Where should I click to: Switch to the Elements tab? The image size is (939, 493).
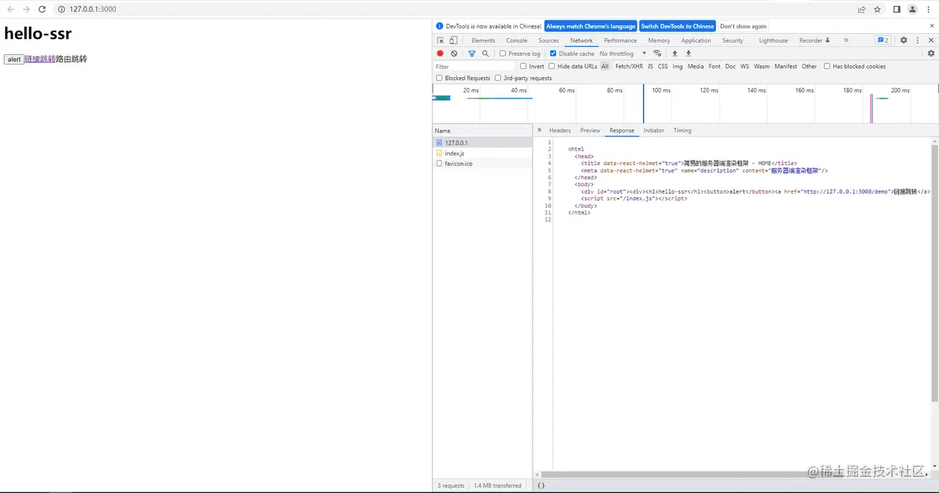[x=483, y=40]
